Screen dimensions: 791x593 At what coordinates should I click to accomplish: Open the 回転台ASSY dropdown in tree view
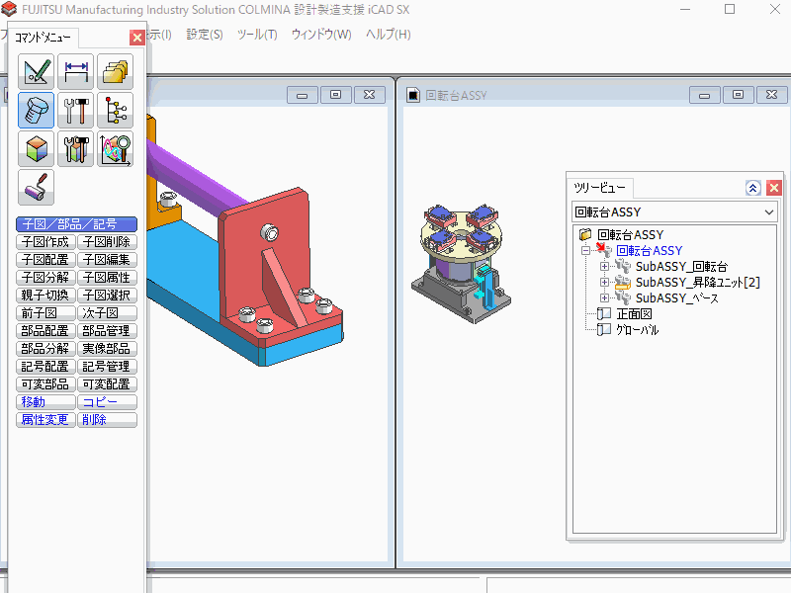770,212
